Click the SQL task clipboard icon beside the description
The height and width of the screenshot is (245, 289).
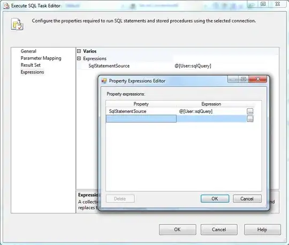[x=17, y=24]
